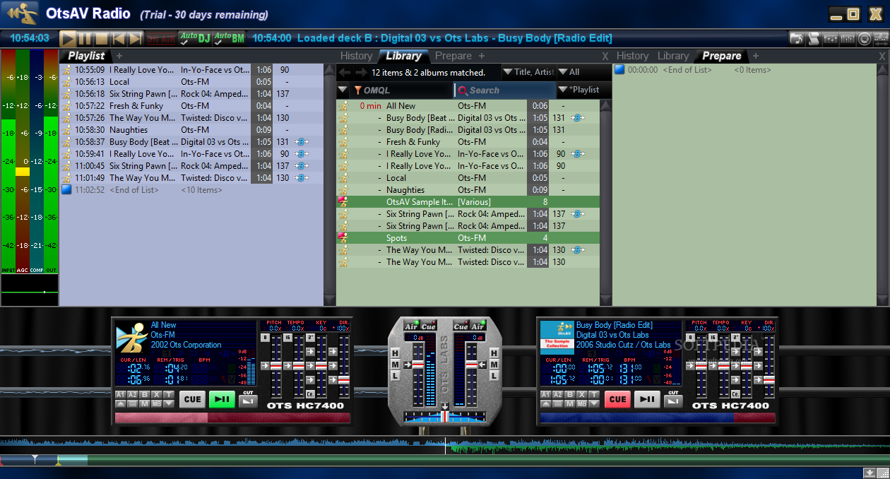
Task: Go back in library navigation
Action: pos(345,72)
